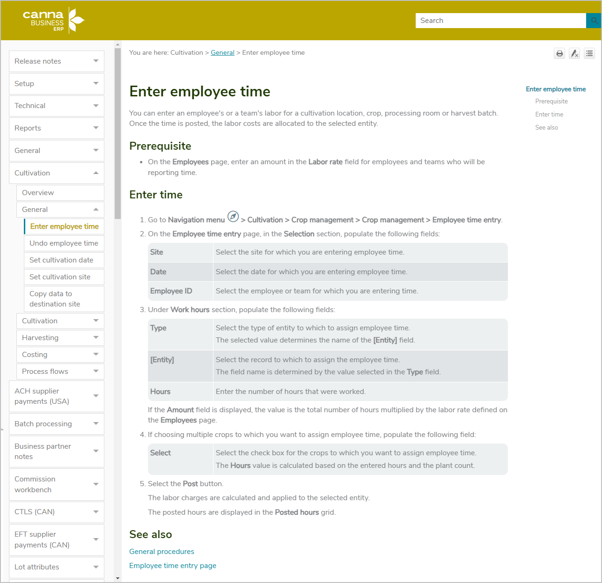This screenshot has width=602, height=583.
Task: Click the General breadcrumb link
Action: (222, 53)
